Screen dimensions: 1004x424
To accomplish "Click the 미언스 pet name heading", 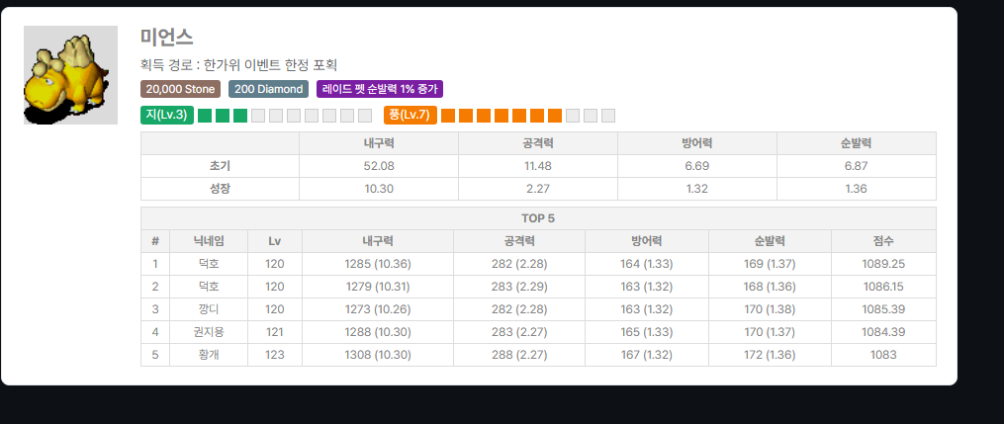I will 166,38.
